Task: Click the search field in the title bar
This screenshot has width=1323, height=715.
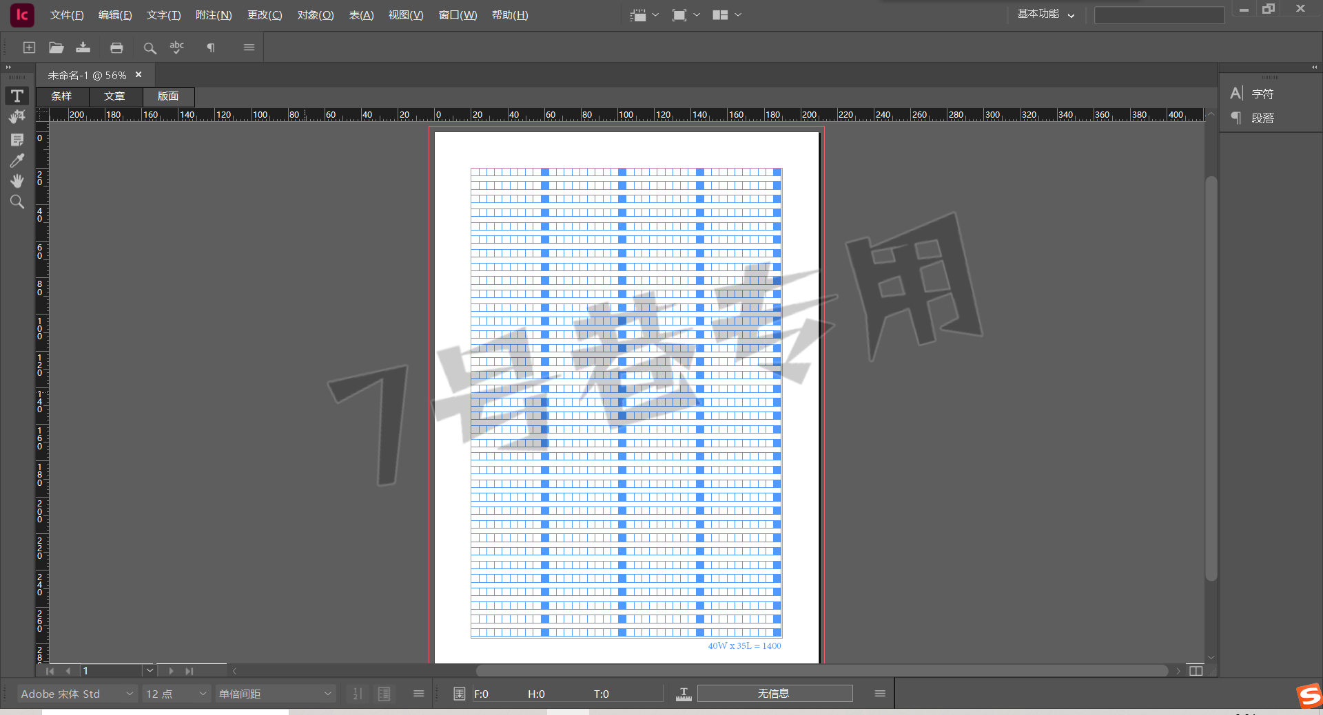Action: pos(1159,14)
